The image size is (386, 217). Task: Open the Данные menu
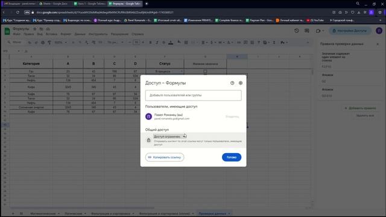[80, 34]
